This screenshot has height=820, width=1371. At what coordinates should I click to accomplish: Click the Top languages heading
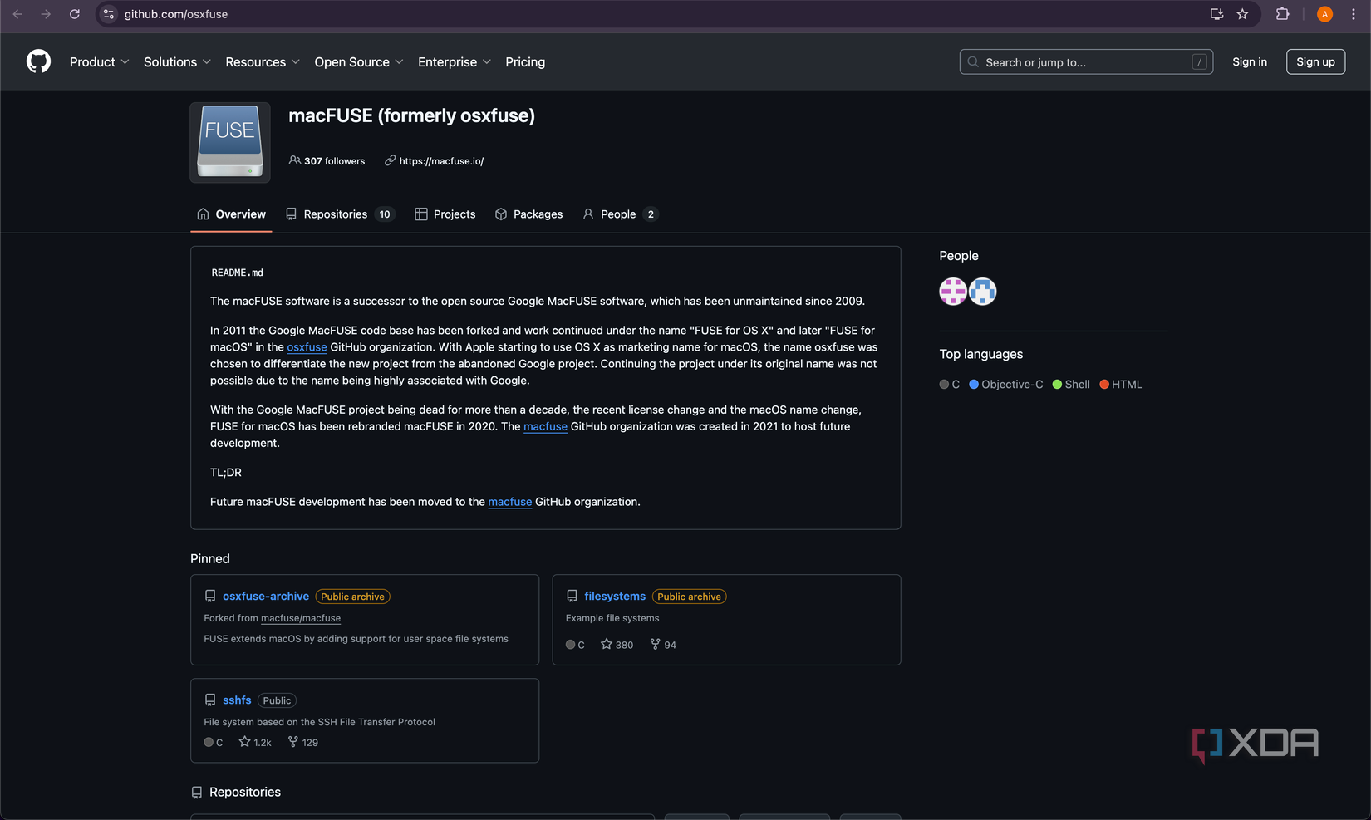click(x=981, y=354)
